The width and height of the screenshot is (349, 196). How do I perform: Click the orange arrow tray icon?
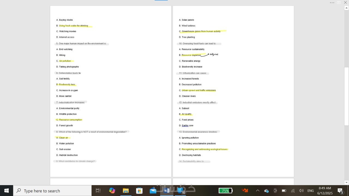pos(245,191)
